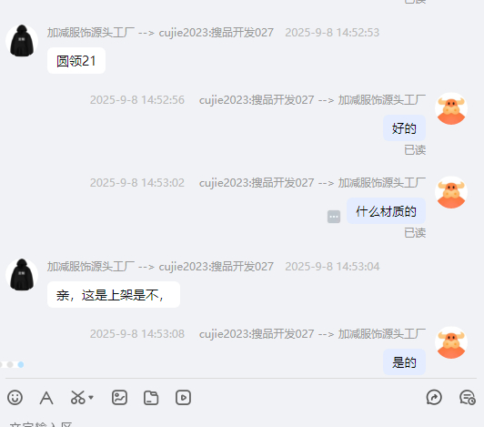The image size is (484, 427).
Task: Click the '圆领21' message bubble
Action: pos(76,61)
